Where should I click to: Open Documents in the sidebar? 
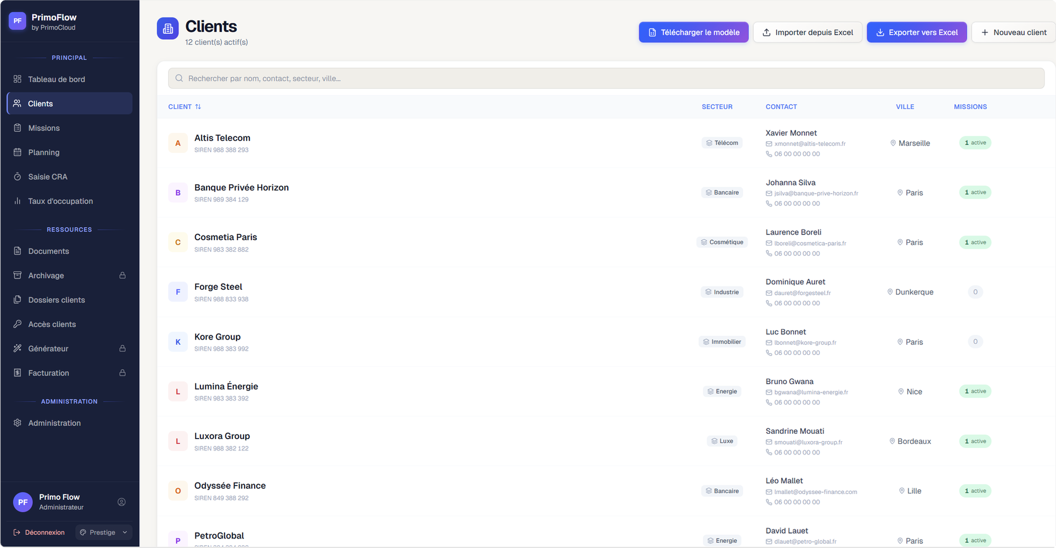coord(69,251)
